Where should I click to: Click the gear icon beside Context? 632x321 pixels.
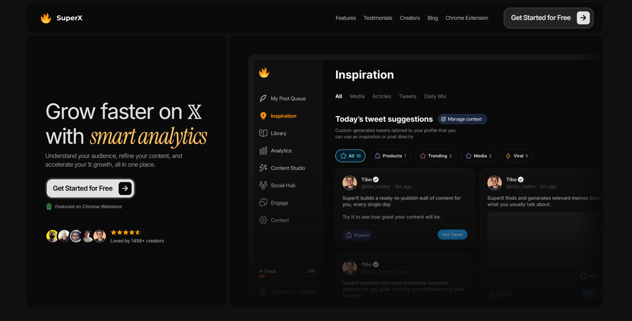tap(263, 220)
